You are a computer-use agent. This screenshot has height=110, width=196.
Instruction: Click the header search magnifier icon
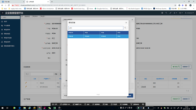click(166, 13)
